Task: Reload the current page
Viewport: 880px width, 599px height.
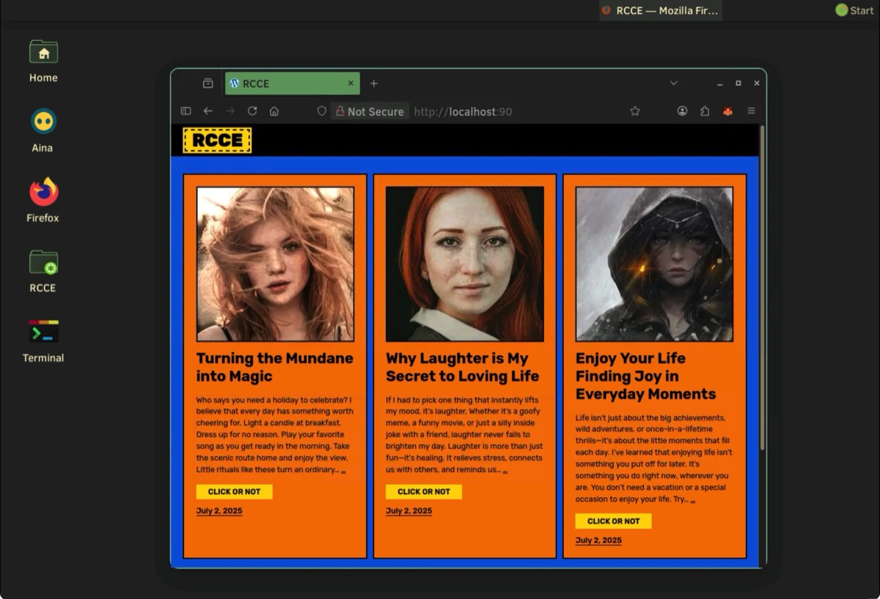Action: (252, 111)
